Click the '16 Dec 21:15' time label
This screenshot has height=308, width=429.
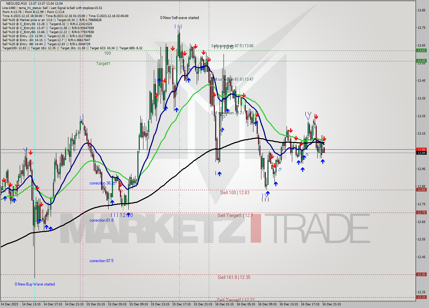tap(332, 304)
